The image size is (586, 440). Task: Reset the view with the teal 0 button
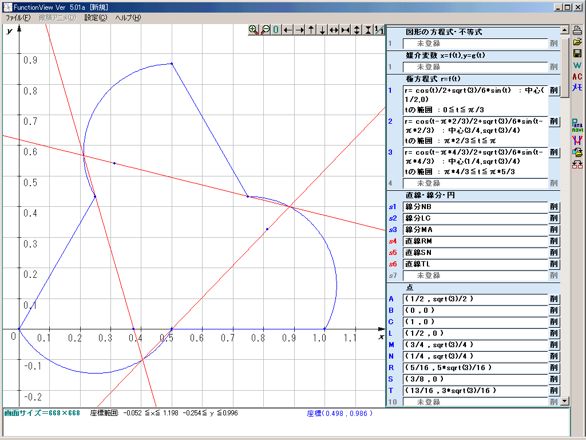[276, 30]
